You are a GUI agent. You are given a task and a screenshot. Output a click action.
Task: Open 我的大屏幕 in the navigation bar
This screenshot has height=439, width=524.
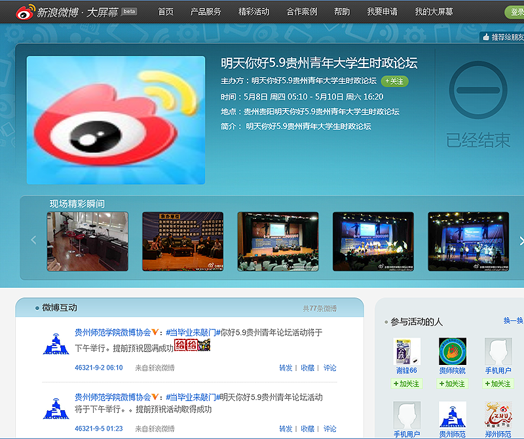click(x=434, y=12)
